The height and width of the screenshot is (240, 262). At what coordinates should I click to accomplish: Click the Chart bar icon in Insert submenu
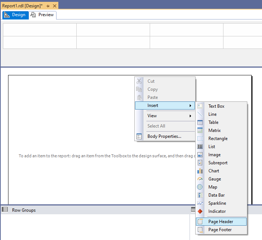[x=200, y=171]
